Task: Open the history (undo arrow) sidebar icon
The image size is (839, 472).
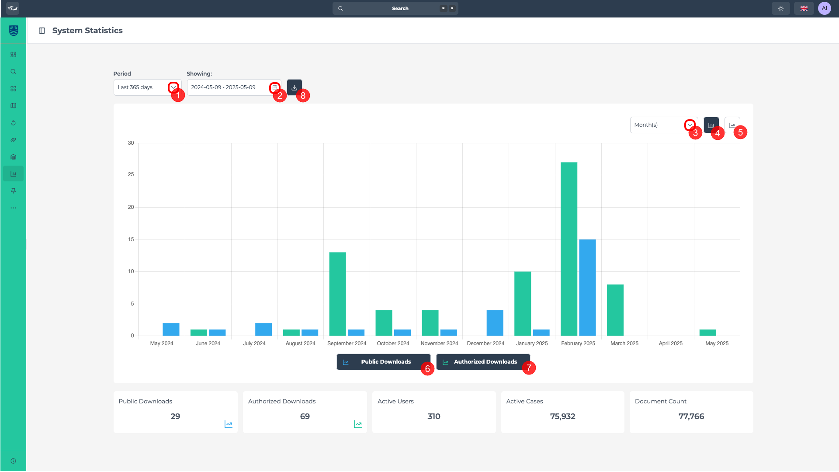Action: pyautogui.click(x=13, y=123)
